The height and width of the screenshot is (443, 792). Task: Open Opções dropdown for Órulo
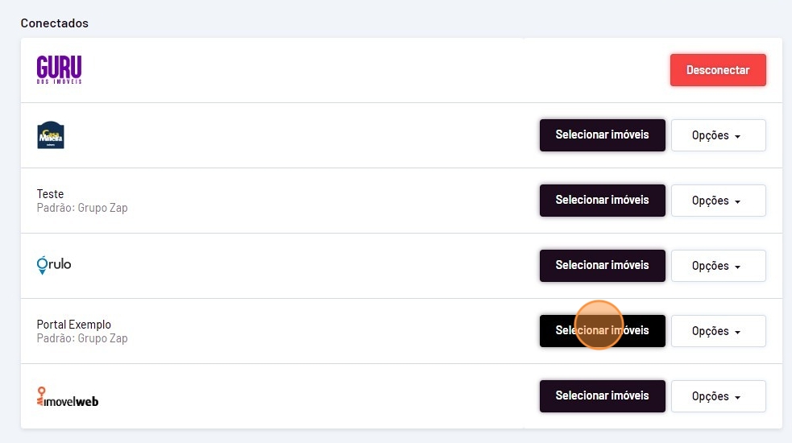pos(718,266)
